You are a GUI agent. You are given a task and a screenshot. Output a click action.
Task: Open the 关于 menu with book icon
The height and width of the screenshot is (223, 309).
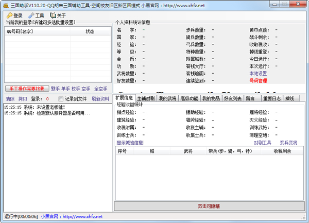pos(58,15)
